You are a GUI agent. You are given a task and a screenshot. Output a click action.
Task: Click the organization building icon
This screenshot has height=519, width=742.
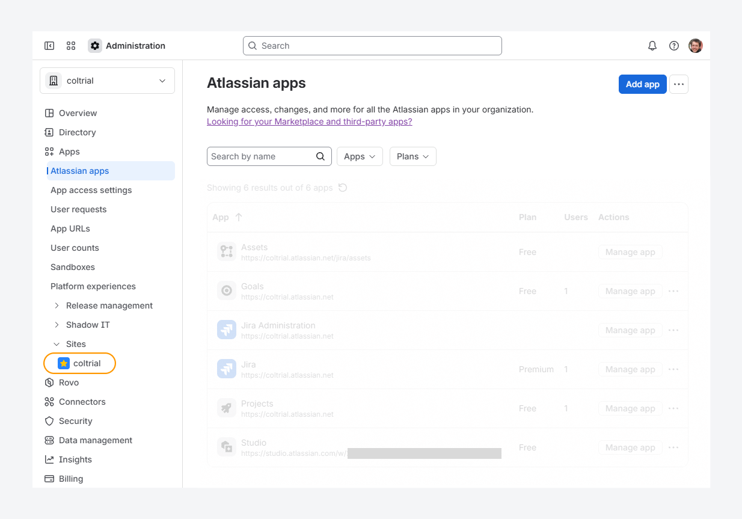tap(54, 81)
